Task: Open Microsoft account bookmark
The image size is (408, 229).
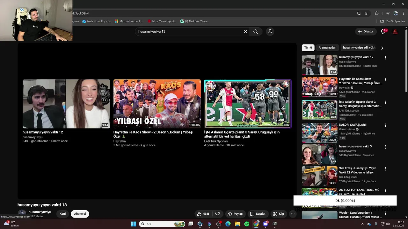Action: [129, 21]
